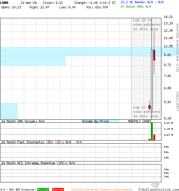Click the LONA ticker symbol
The height and width of the screenshot is (191, 179).
point(4,2)
